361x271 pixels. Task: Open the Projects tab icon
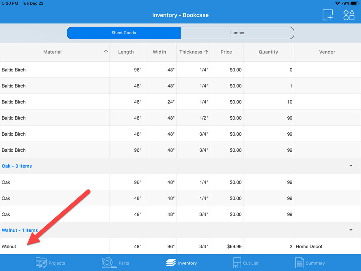coord(41,263)
